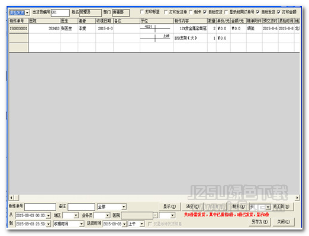Click the 显示(S) button
This screenshot has width=309, height=236.
pos(169,206)
